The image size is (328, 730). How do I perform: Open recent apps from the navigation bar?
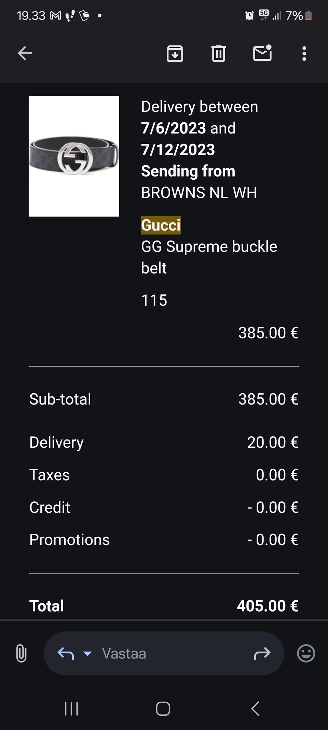pyautogui.click(x=71, y=708)
